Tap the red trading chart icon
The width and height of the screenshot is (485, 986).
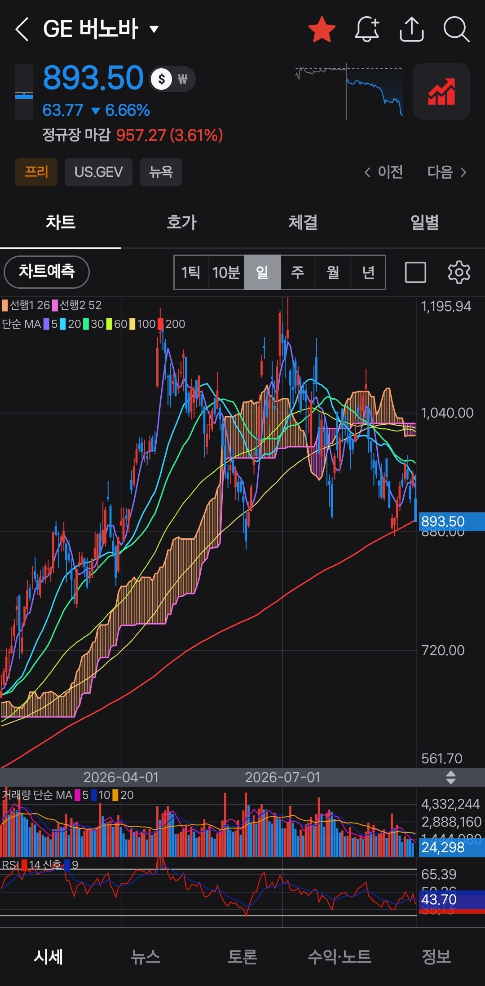(441, 92)
